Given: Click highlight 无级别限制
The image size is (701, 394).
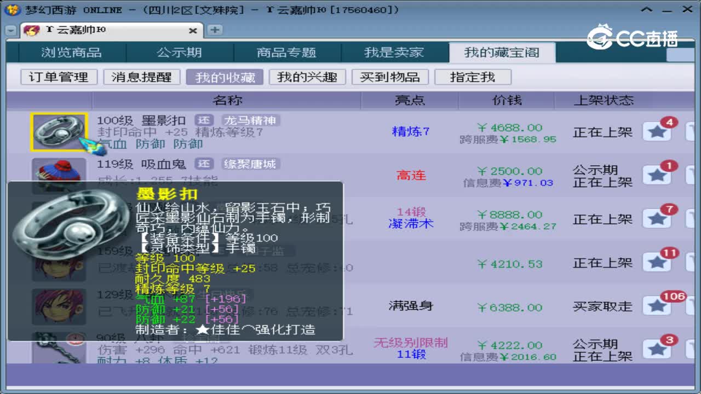Looking at the screenshot, I should [x=411, y=343].
